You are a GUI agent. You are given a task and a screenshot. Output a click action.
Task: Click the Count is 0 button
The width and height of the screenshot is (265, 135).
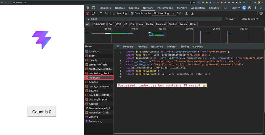42,112
